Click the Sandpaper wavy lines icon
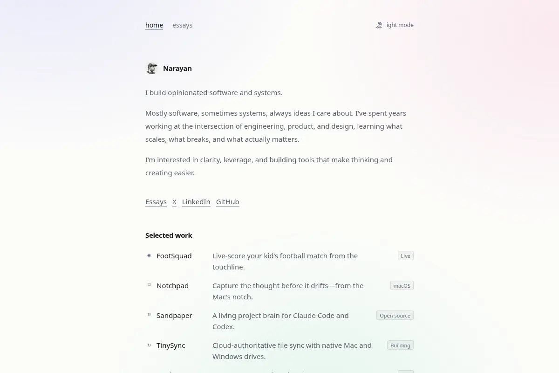Screen dimensions: 559x373 [x=149, y=315]
